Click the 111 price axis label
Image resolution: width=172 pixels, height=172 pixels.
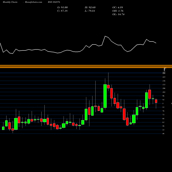[164, 85]
